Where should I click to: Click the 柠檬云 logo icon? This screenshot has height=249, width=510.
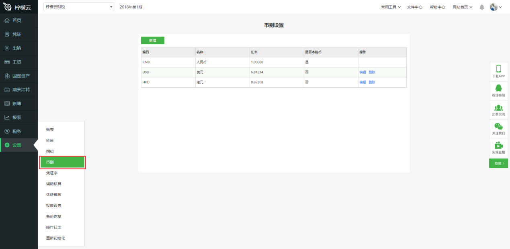(8, 7)
